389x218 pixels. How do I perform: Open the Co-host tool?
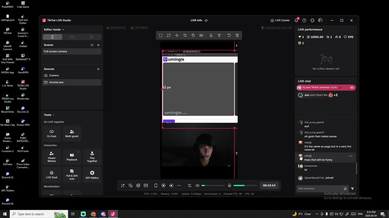tap(52, 134)
